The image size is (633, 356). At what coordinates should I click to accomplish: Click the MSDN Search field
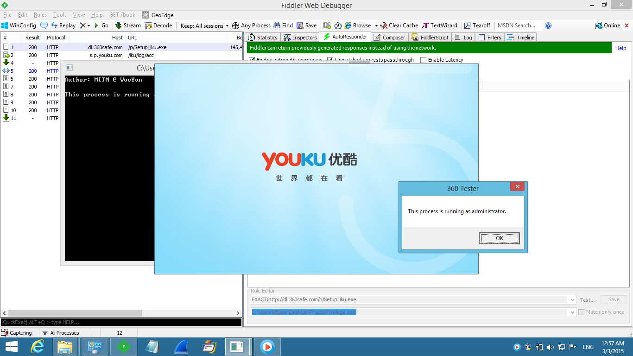518,25
